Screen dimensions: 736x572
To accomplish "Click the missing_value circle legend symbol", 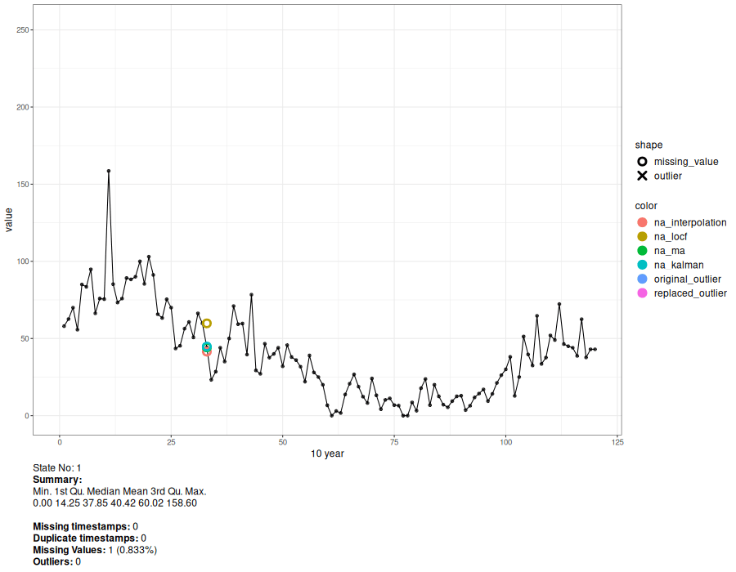I will 642,162.
